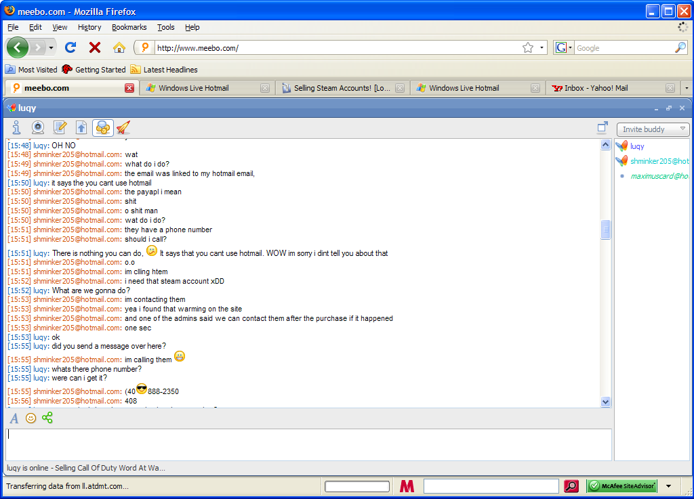Switch to first Windows Live Hotmail tab
The width and height of the screenshot is (694, 499).
pos(207,88)
